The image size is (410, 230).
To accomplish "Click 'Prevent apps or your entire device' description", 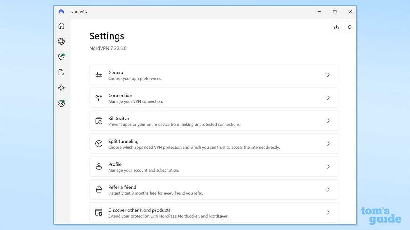I will coord(174,125).
